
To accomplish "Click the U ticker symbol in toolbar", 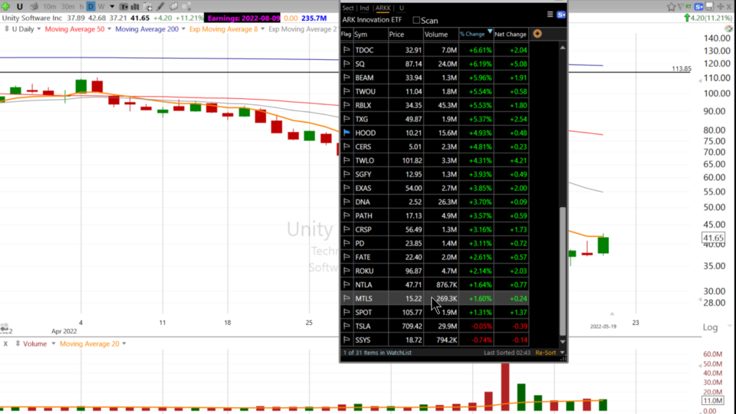I will click(x=20, y=7).
